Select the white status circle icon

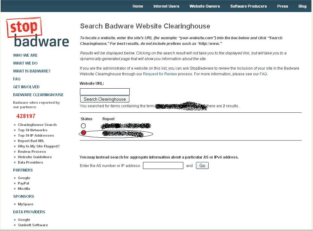pyautogui.click(x=83, y=126)
